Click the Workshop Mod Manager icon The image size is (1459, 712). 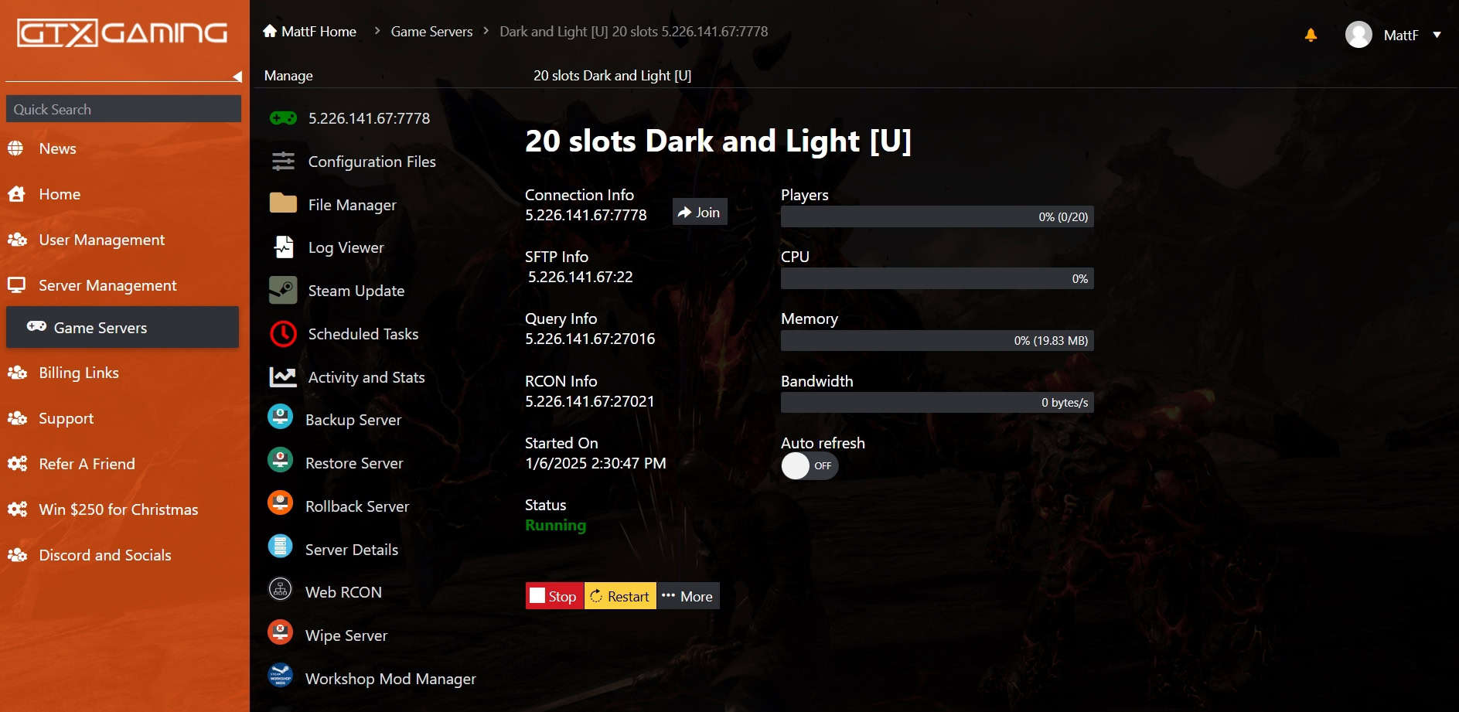[280, 676]
